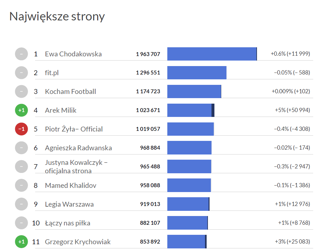Image resolution: width=333 pixels, height=251 pixels.
Task: Click change value −0.4% (−4 308)
Action: tap(292, 129)
